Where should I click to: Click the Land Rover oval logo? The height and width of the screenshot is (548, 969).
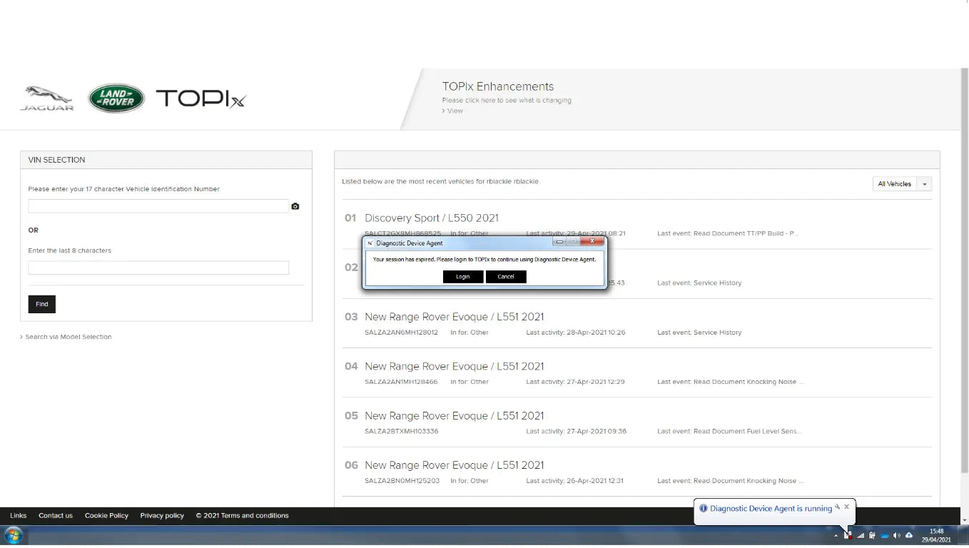[x=116, y=98]
